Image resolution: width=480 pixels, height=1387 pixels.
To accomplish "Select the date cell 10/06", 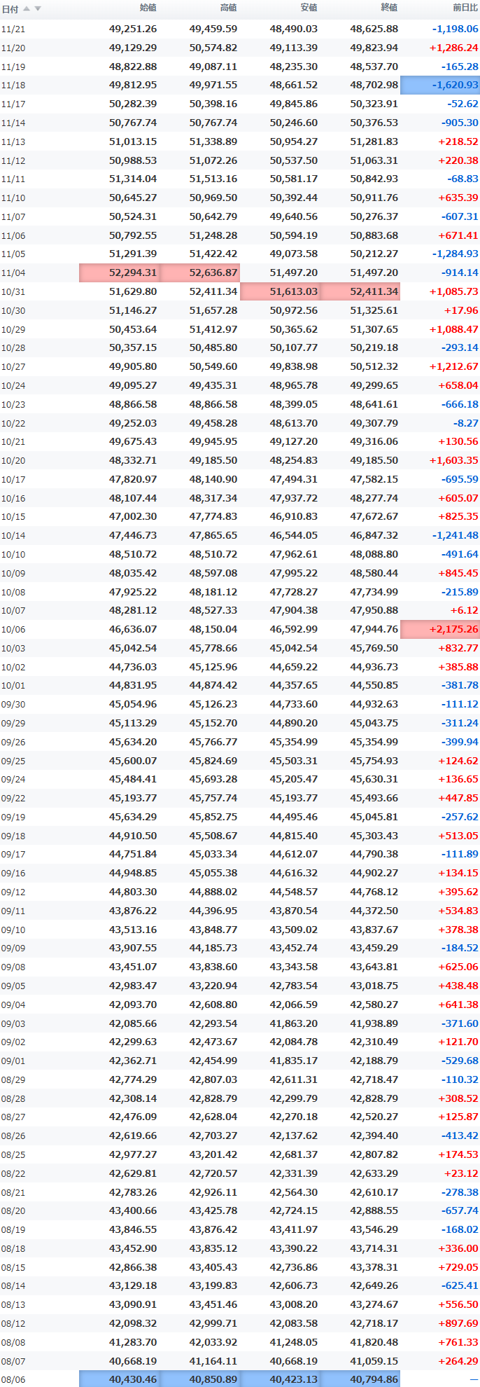I will pyautogui.click(x=13, y=630).
